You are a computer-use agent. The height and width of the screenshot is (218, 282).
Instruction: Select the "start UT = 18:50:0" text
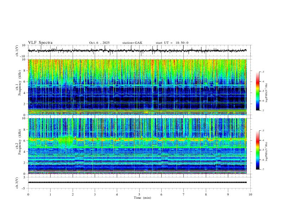point(172,43)
